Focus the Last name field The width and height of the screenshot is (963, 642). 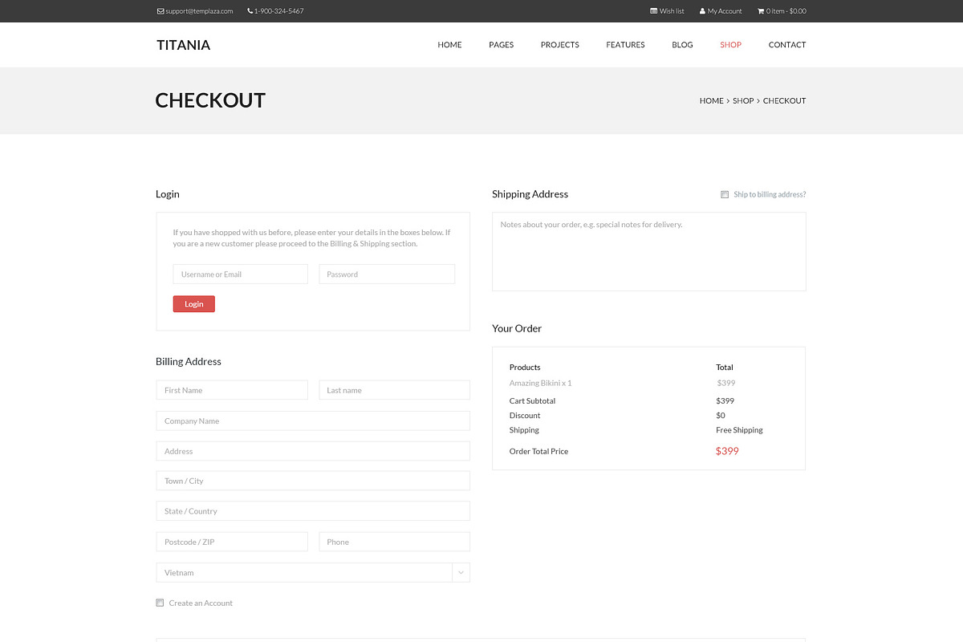point(395,390)
